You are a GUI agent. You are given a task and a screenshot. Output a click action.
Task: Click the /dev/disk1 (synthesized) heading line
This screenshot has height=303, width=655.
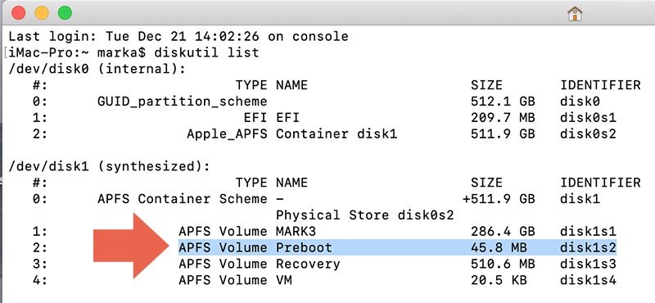tap(109, 166)
